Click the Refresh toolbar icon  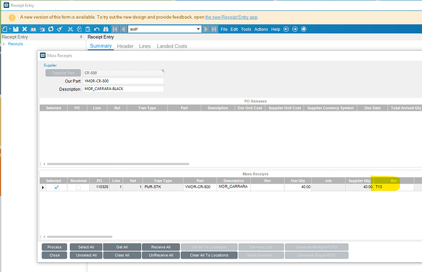coord(51,29)
